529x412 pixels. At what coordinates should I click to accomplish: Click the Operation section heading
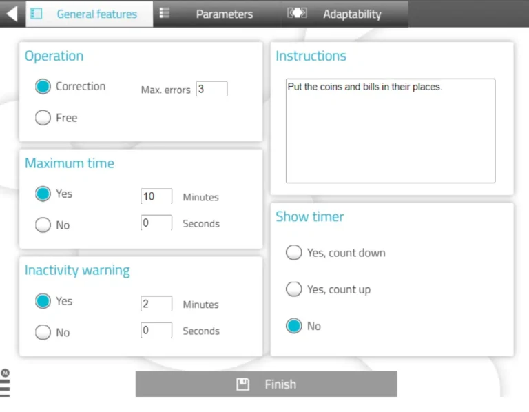tap(54, 56)
